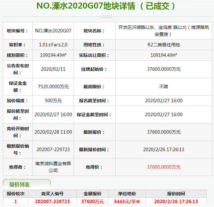Click the 公告发布时间 label cell
Screen dimensions: 214x207
click(x=18, y=69)
